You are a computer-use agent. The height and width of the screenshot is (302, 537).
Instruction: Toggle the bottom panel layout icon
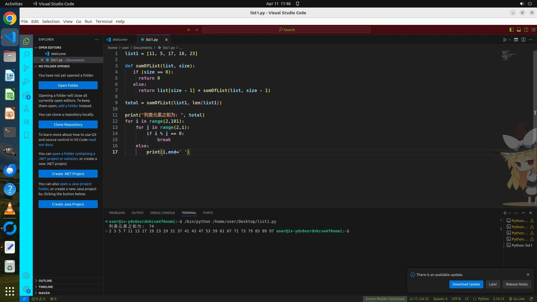(x=519, y=30)
